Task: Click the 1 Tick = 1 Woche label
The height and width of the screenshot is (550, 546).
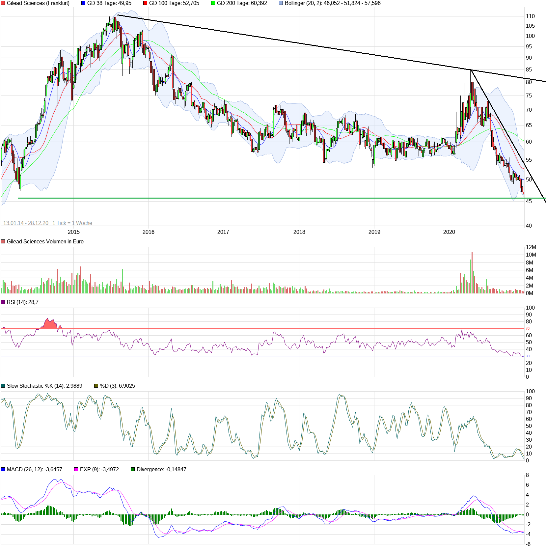Action: click(72, 223)
